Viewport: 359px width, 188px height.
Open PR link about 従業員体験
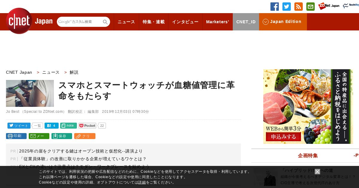(83, 159)
